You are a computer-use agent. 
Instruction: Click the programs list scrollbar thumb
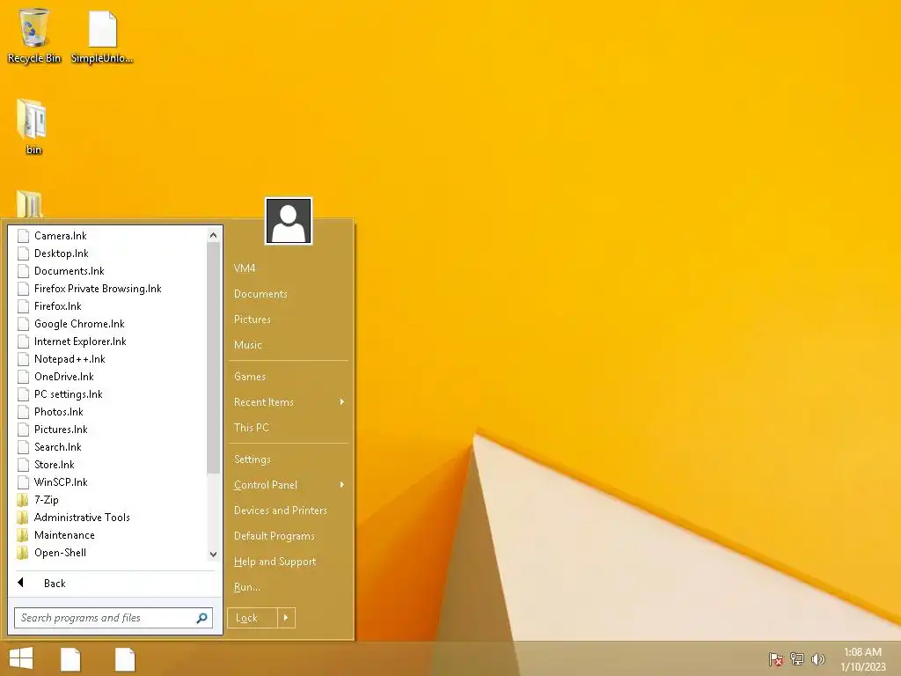tap(213, 357)
